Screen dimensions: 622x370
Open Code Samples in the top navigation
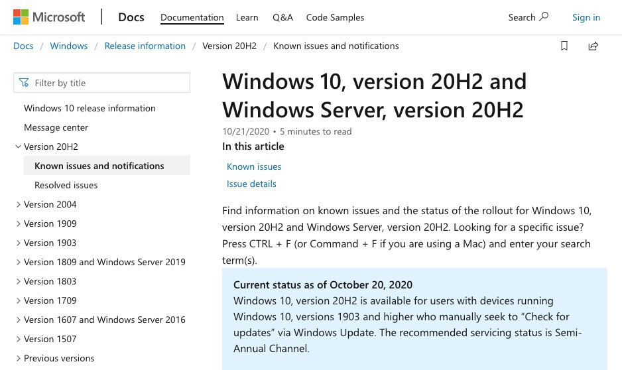(x=335, y=17)
